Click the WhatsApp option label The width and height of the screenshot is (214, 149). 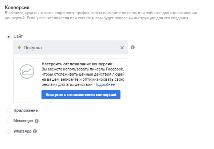click(23, 131)
